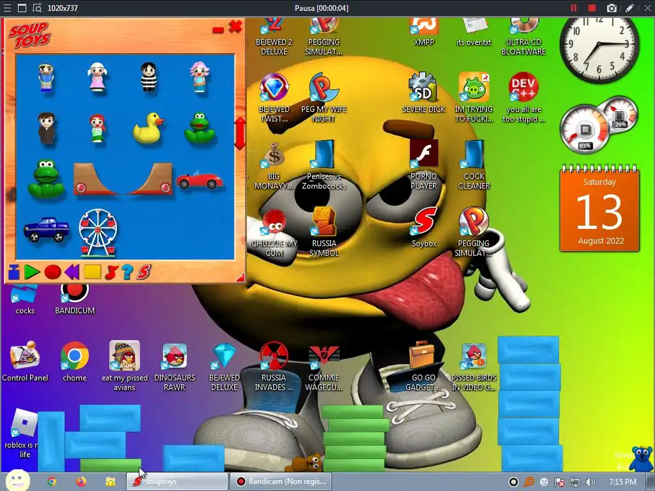
Task: Click the Chrome icon in the taskbar
Action: (52, 481)
